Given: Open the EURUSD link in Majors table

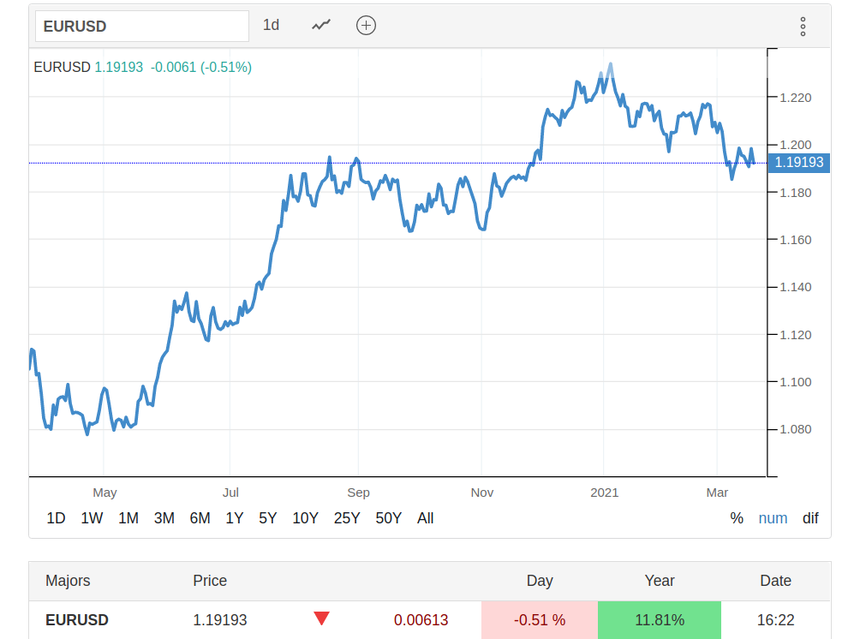Looking at the screenshot, I should point(77,619).
